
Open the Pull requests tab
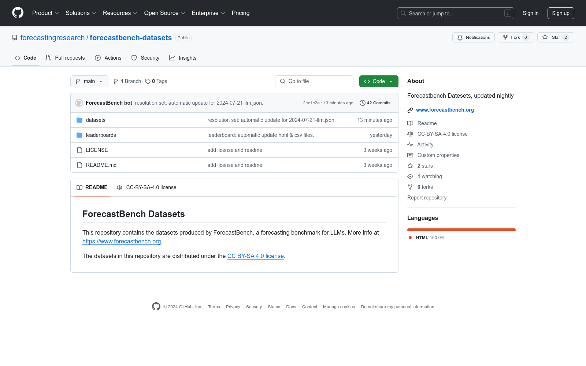pyautogui.click(x=65, y=58)
